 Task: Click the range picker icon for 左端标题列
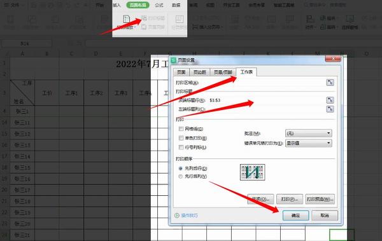330,109
